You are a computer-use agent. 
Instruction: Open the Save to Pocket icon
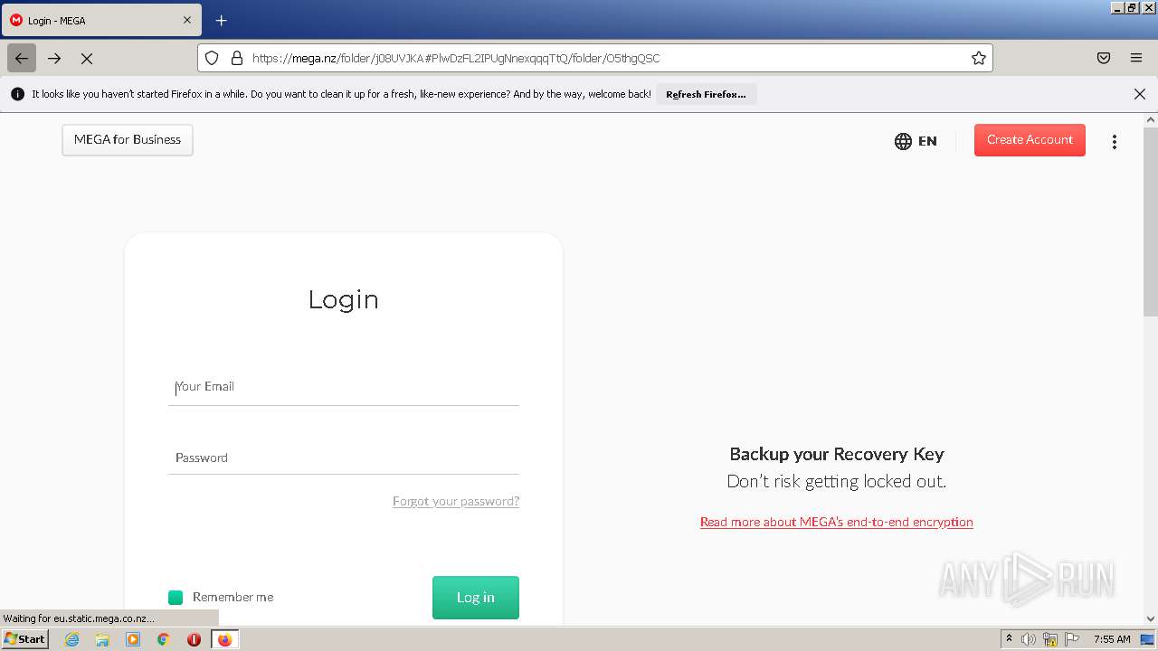(x=1104, y=58)
